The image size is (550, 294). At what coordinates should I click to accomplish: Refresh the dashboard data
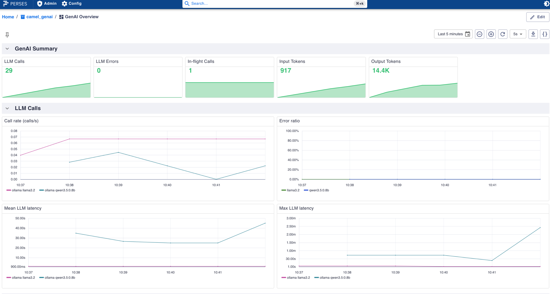503,34
